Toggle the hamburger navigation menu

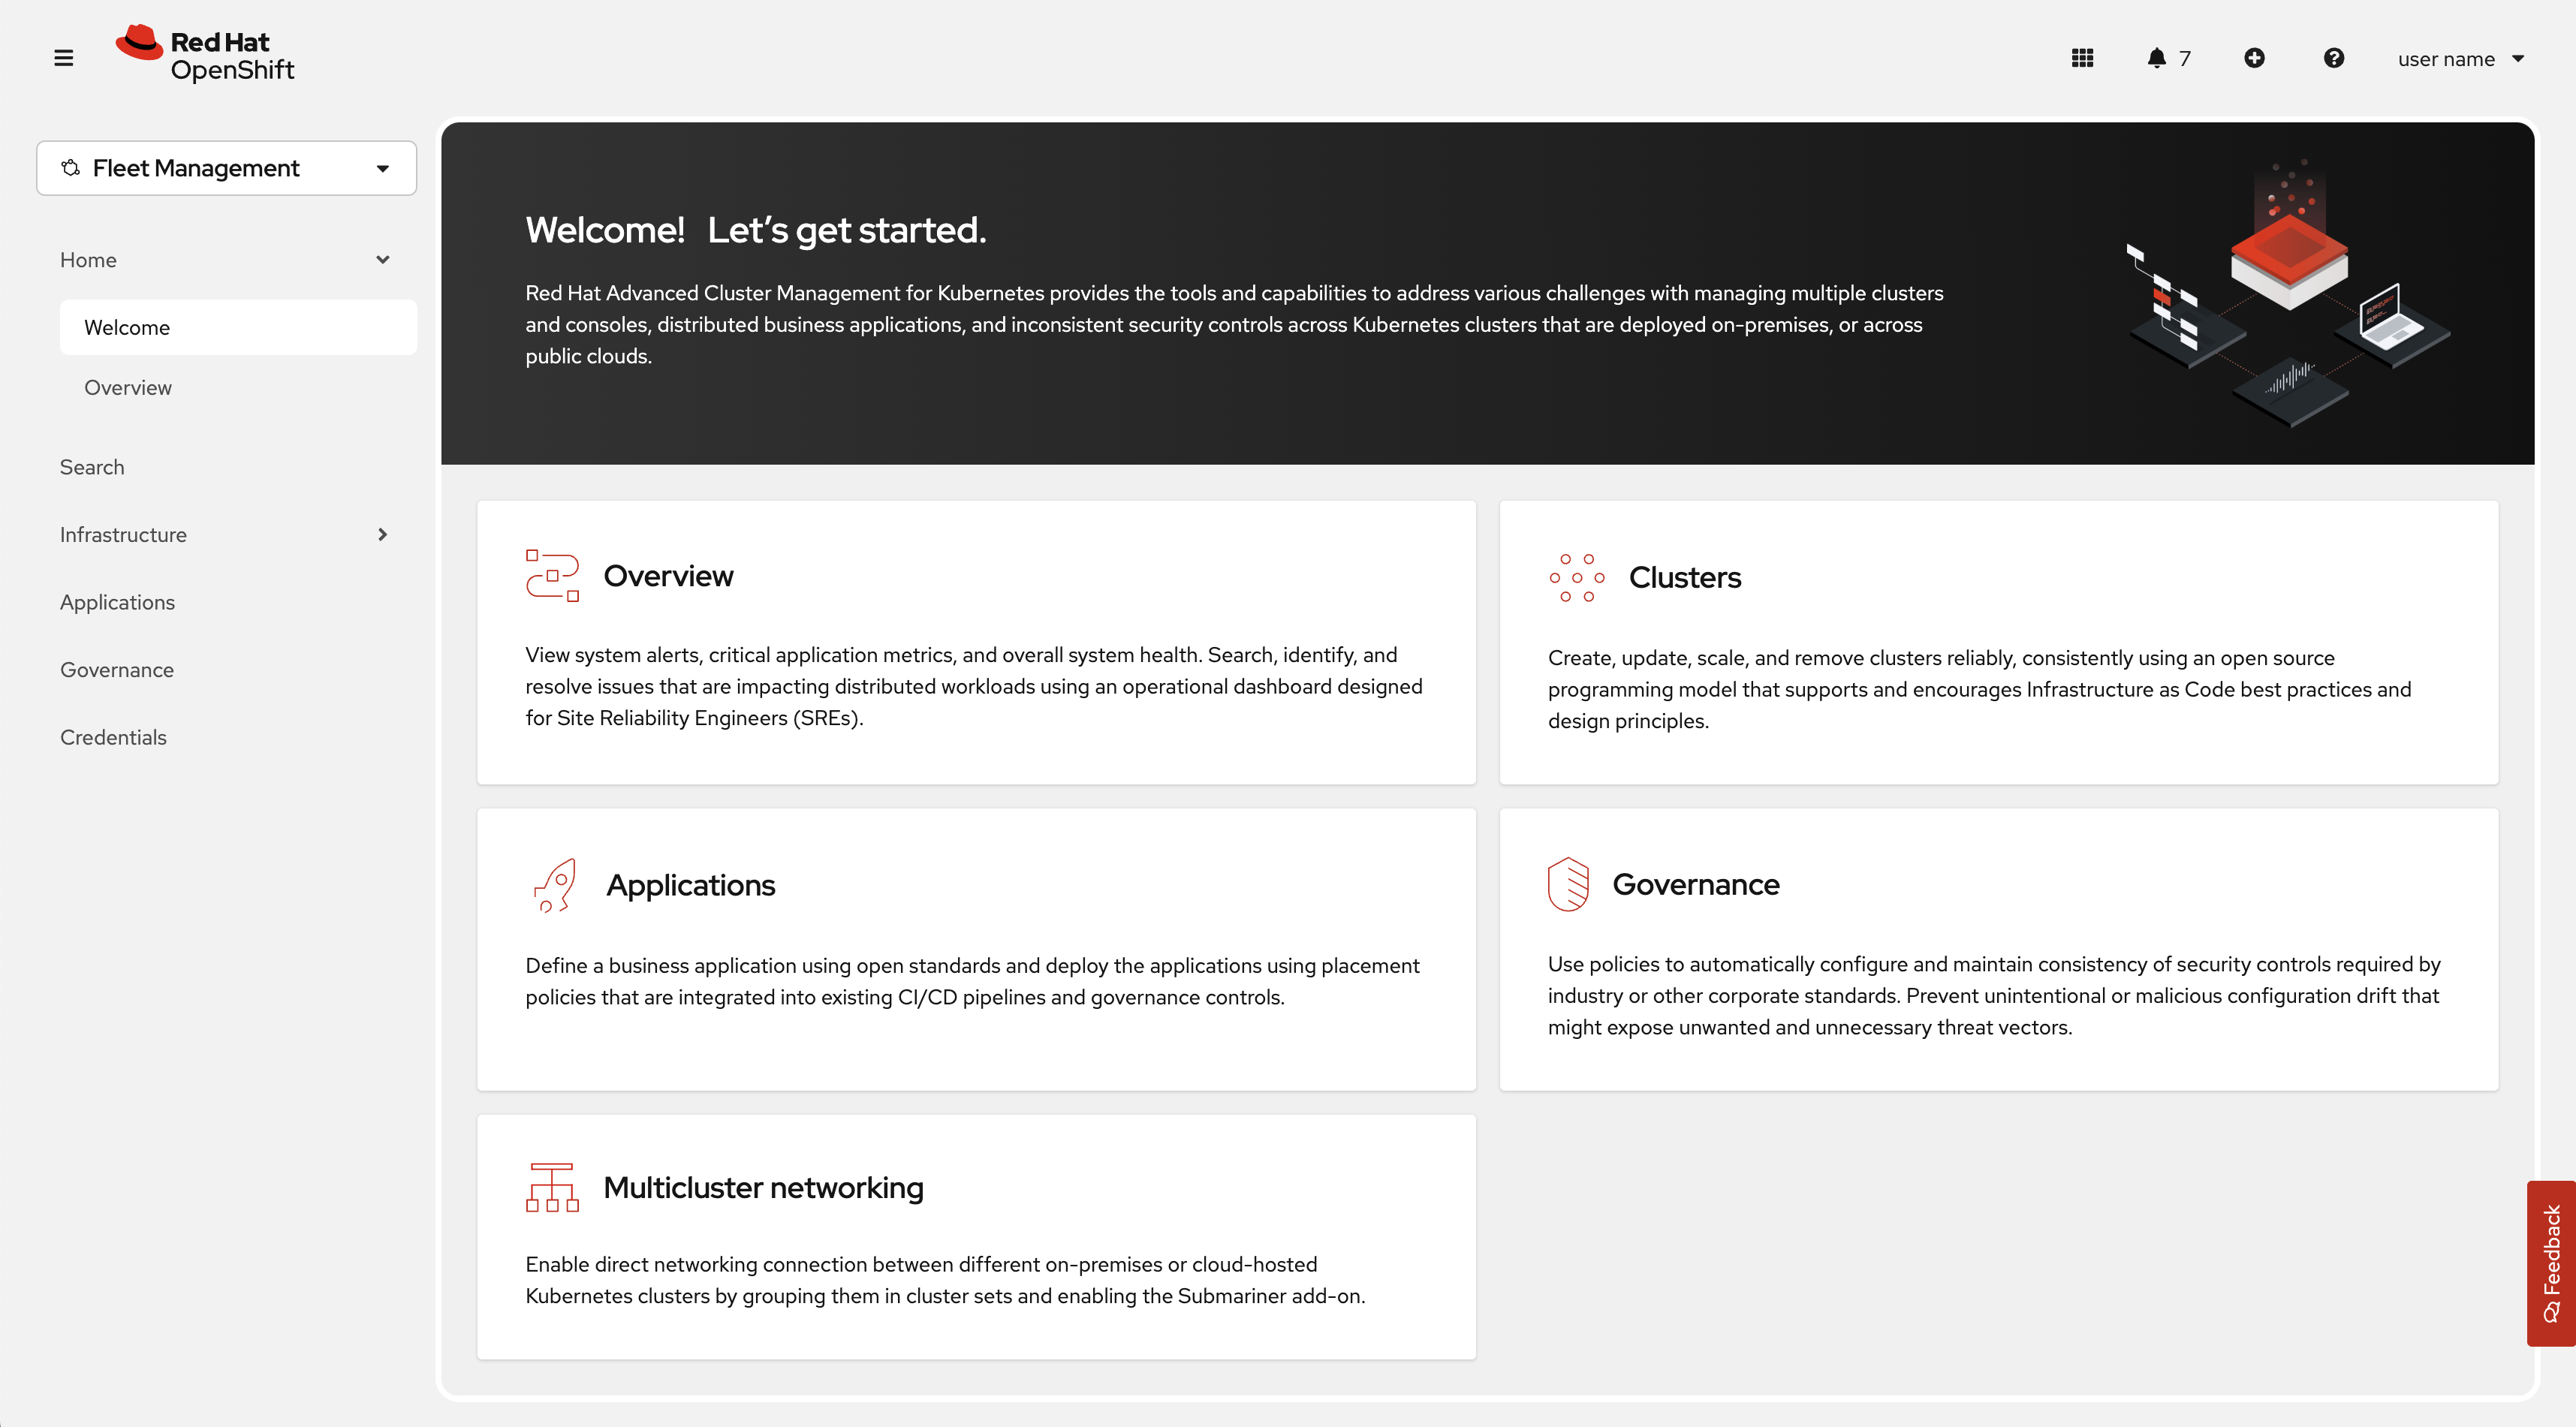[x=64, y=58]
